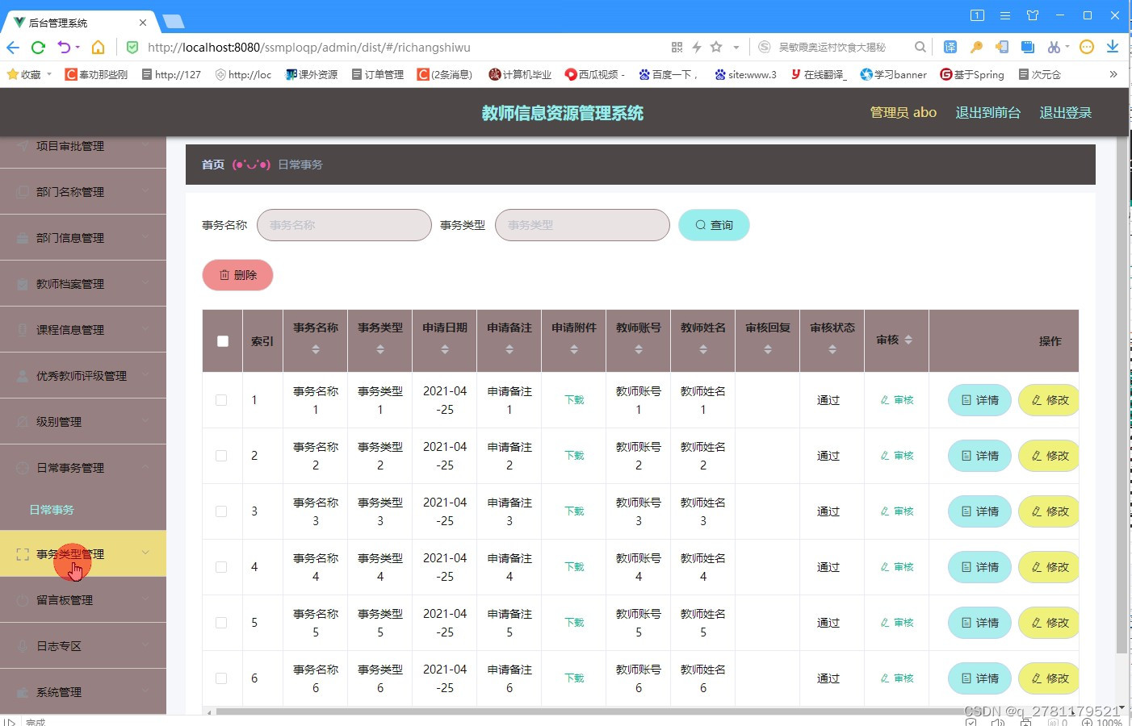This screenshot has width=1132, height=726.
Task: Sort by 申请附件 column arrows
Action: click(574, 349)
